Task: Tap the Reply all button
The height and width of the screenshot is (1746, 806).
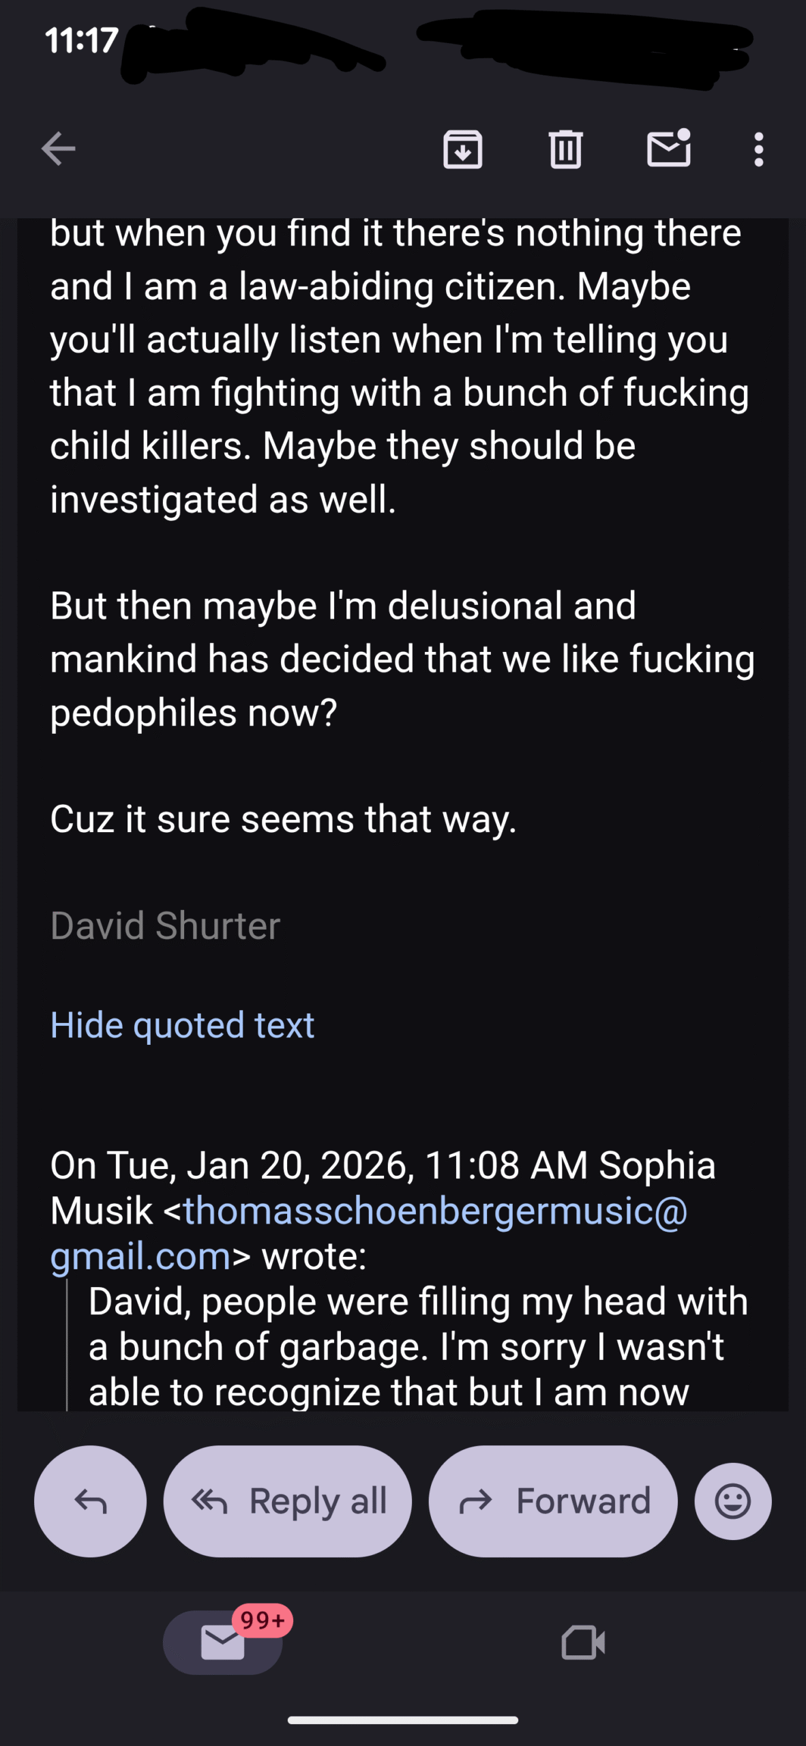Action: click(287, 1501)
